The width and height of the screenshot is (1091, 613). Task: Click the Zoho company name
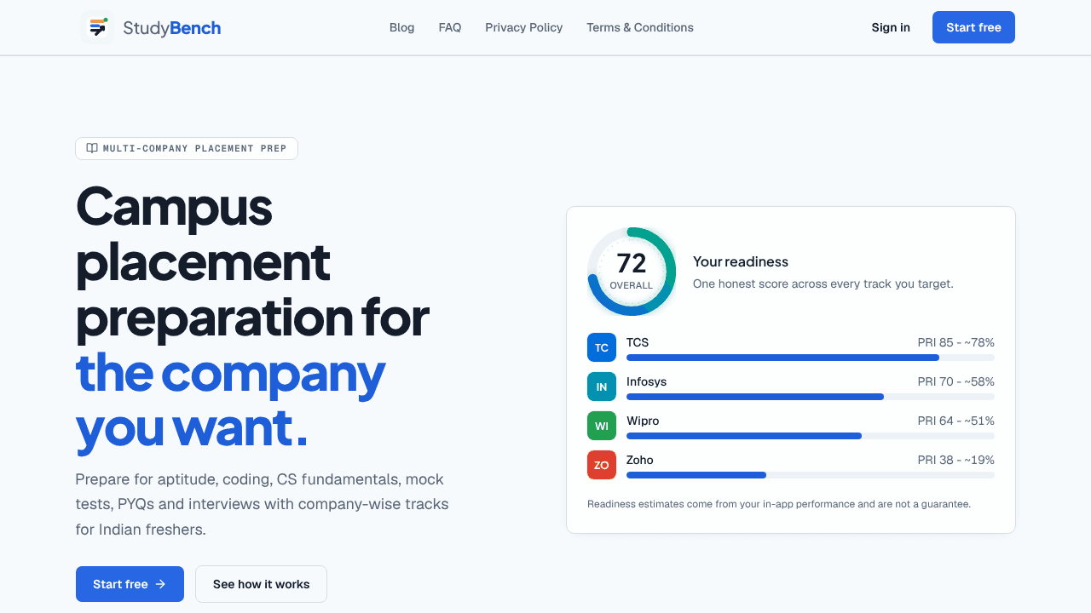tap(640, 460)
